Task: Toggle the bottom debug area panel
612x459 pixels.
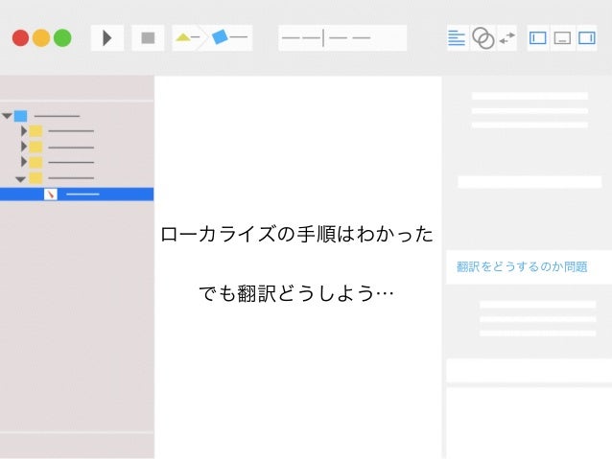Action: [562, 37]
